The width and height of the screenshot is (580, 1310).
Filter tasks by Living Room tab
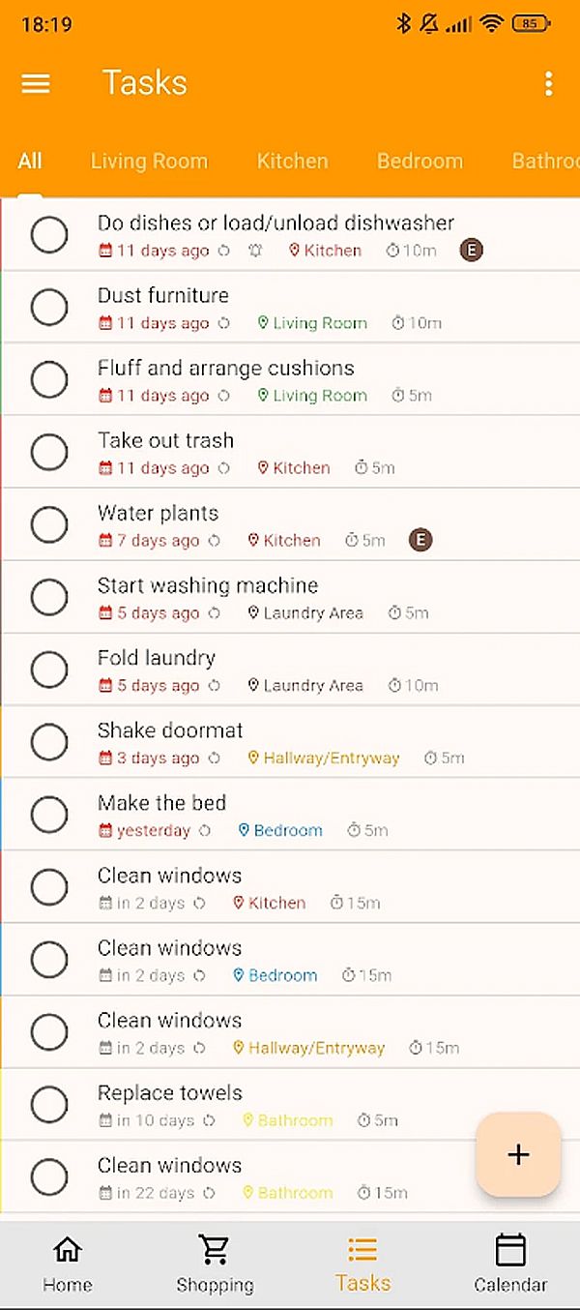pos(149,161)
